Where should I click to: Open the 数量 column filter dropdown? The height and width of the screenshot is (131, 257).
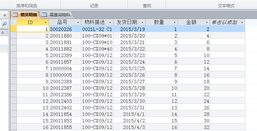pyautogui.click(x=174, y=22)
